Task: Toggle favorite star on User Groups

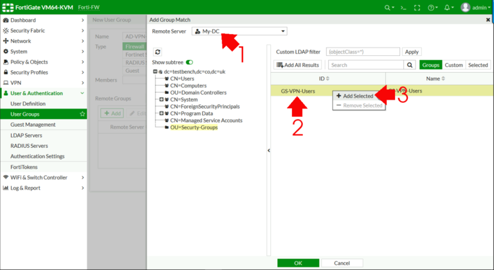Action: pos(82,114)
